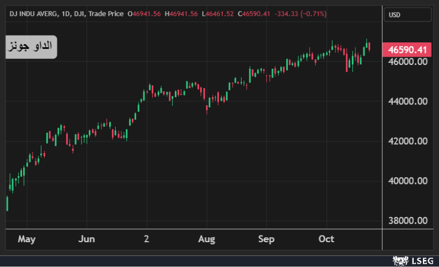The width and height of the screenshot is (439, 267).
Task: Select the 1D interval label
Action: [x=68, y=14]
